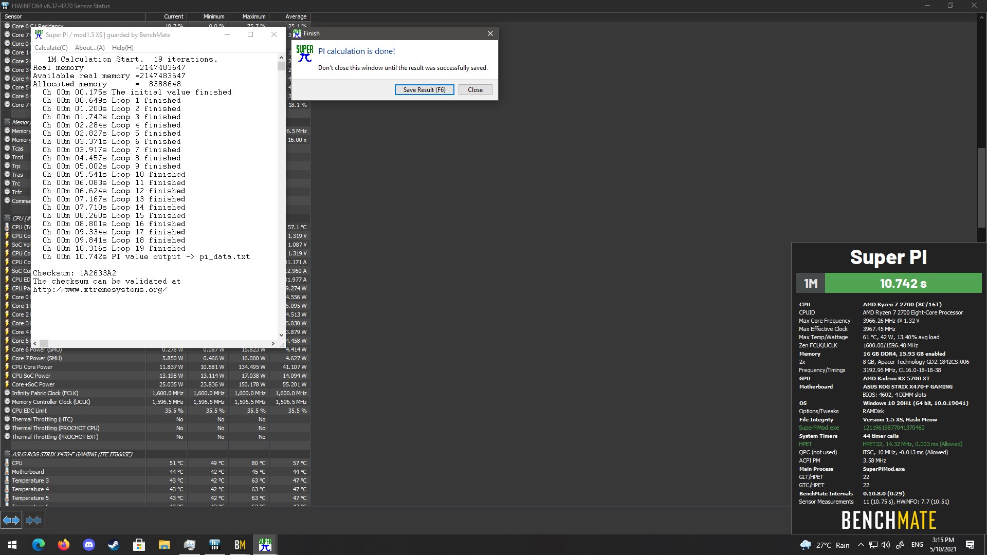Viewport: 987px width, 555px height.
Task: Click the Super PI log scroll-up arrow
Action: point(281,57)
